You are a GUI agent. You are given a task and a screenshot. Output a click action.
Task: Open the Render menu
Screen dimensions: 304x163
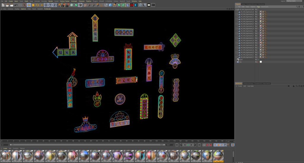pos(50,1)
